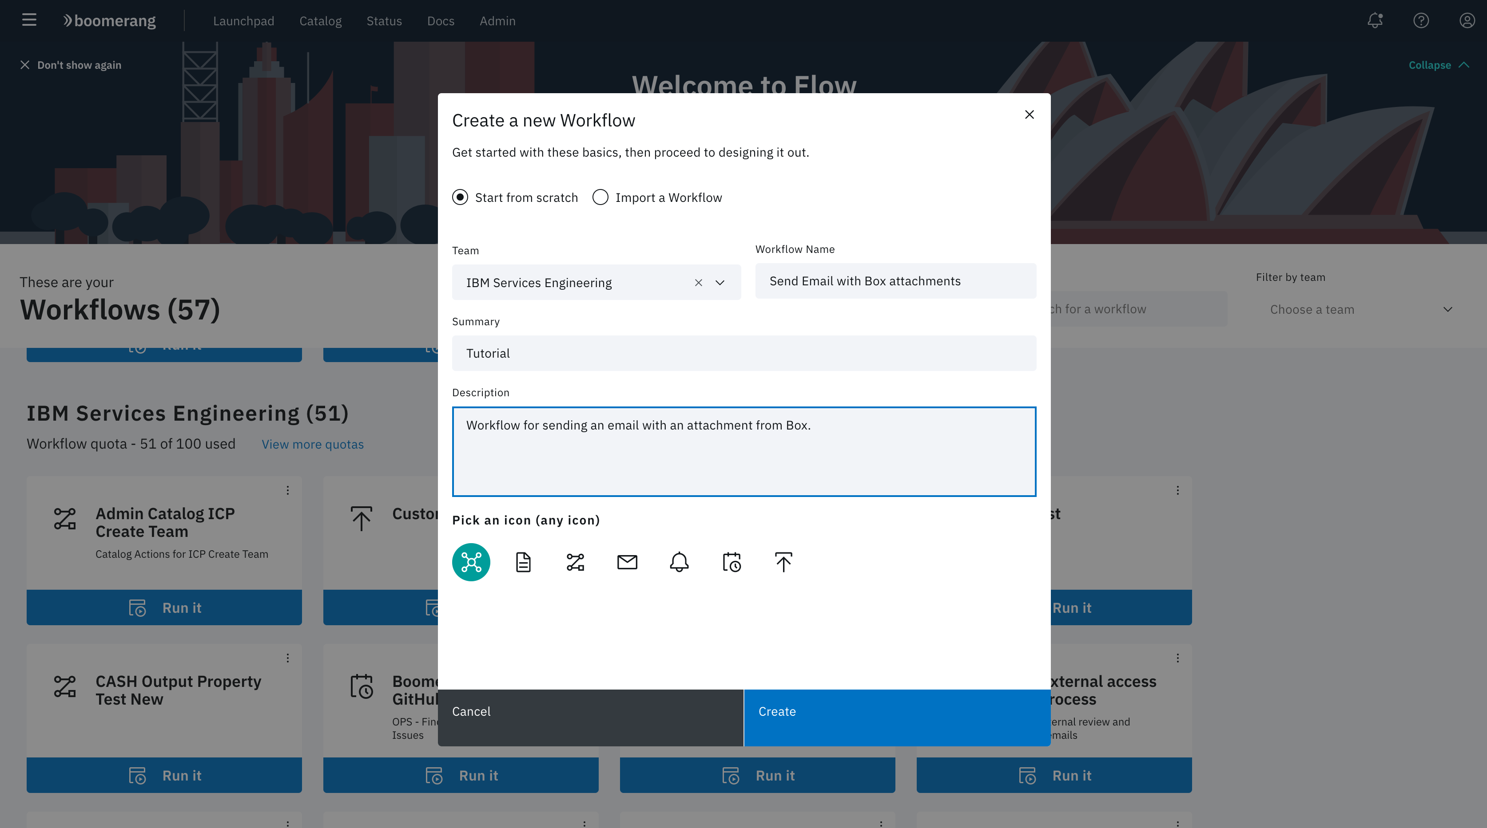This screenshot has height=828, width=1487.
Task: Run the External access process workflow
Action: 1054,775
